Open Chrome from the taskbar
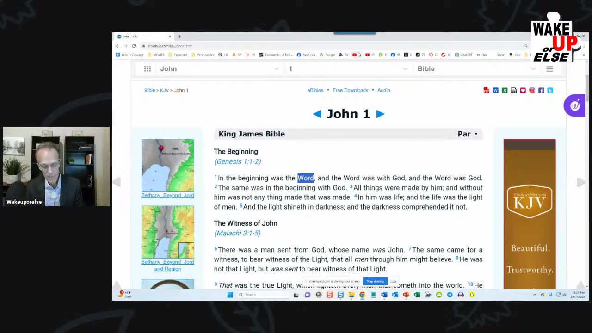592x333 pixels. (362, 295)
